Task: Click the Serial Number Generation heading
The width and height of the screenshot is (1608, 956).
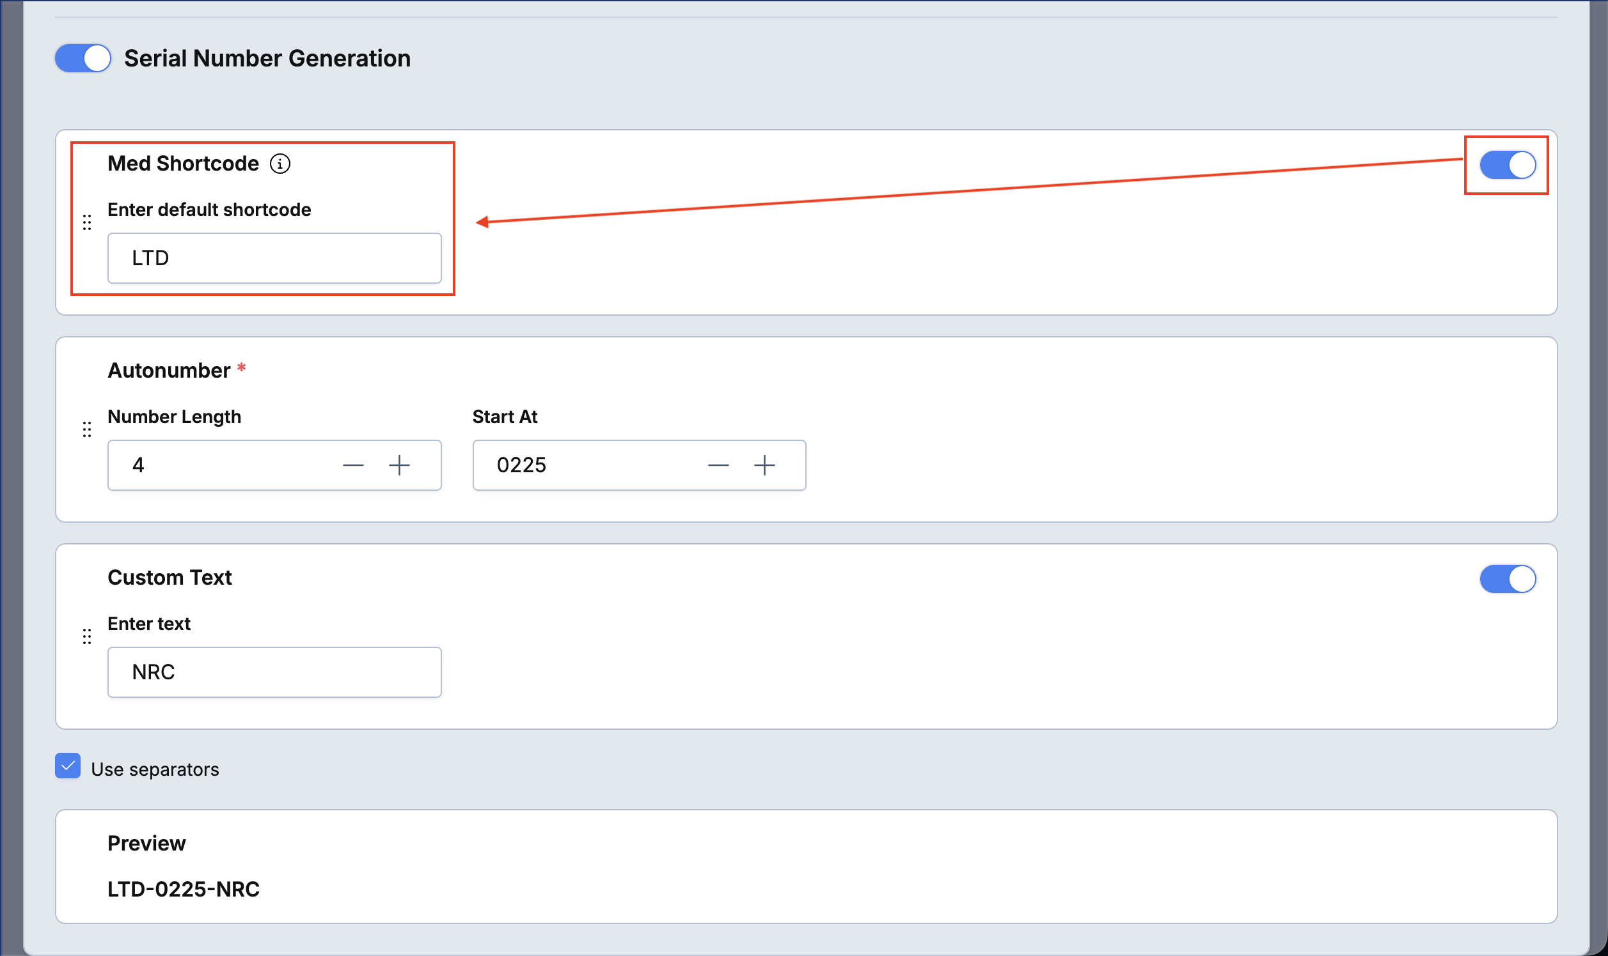Action: 267,59
